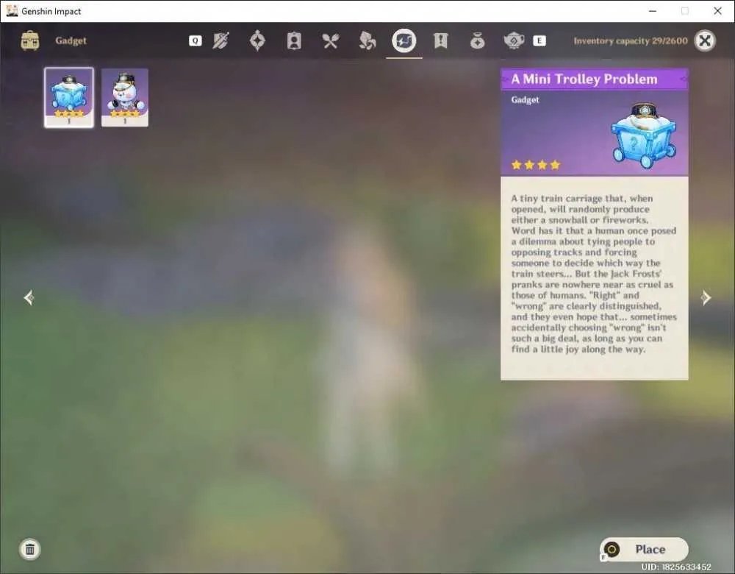
Task: Open the Precious Items pouch tab
Action: tap(477, 41)
